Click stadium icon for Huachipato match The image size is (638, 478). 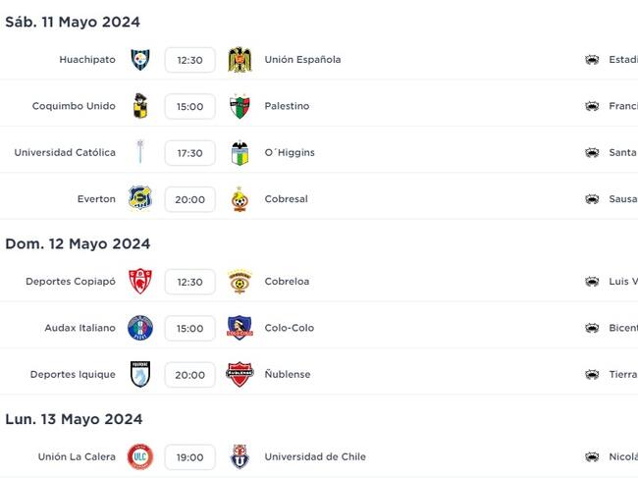click(x=592, y=60)
